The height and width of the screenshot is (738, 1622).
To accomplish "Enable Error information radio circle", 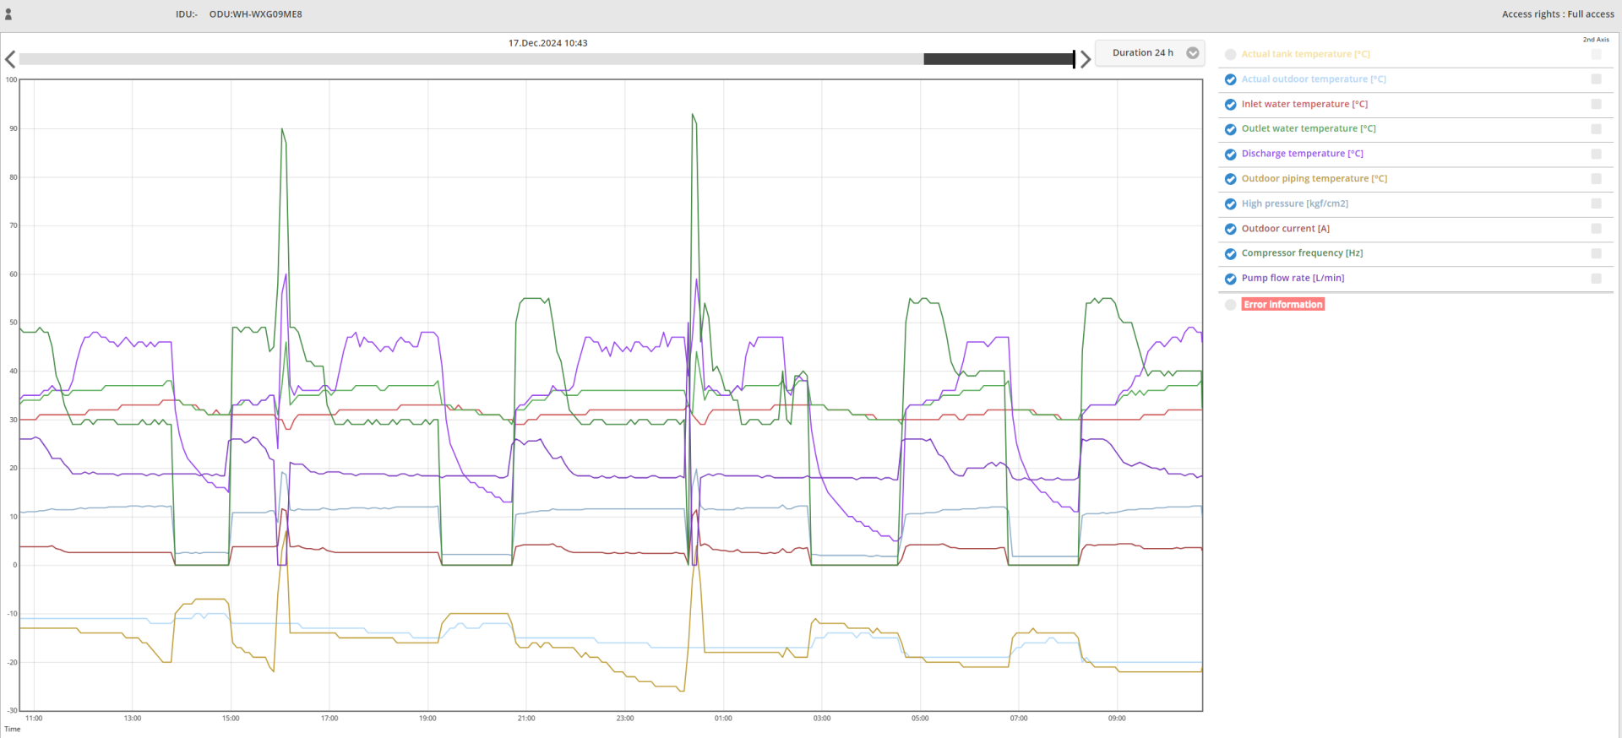I will pyautogui.click(x=1230, y=304).
